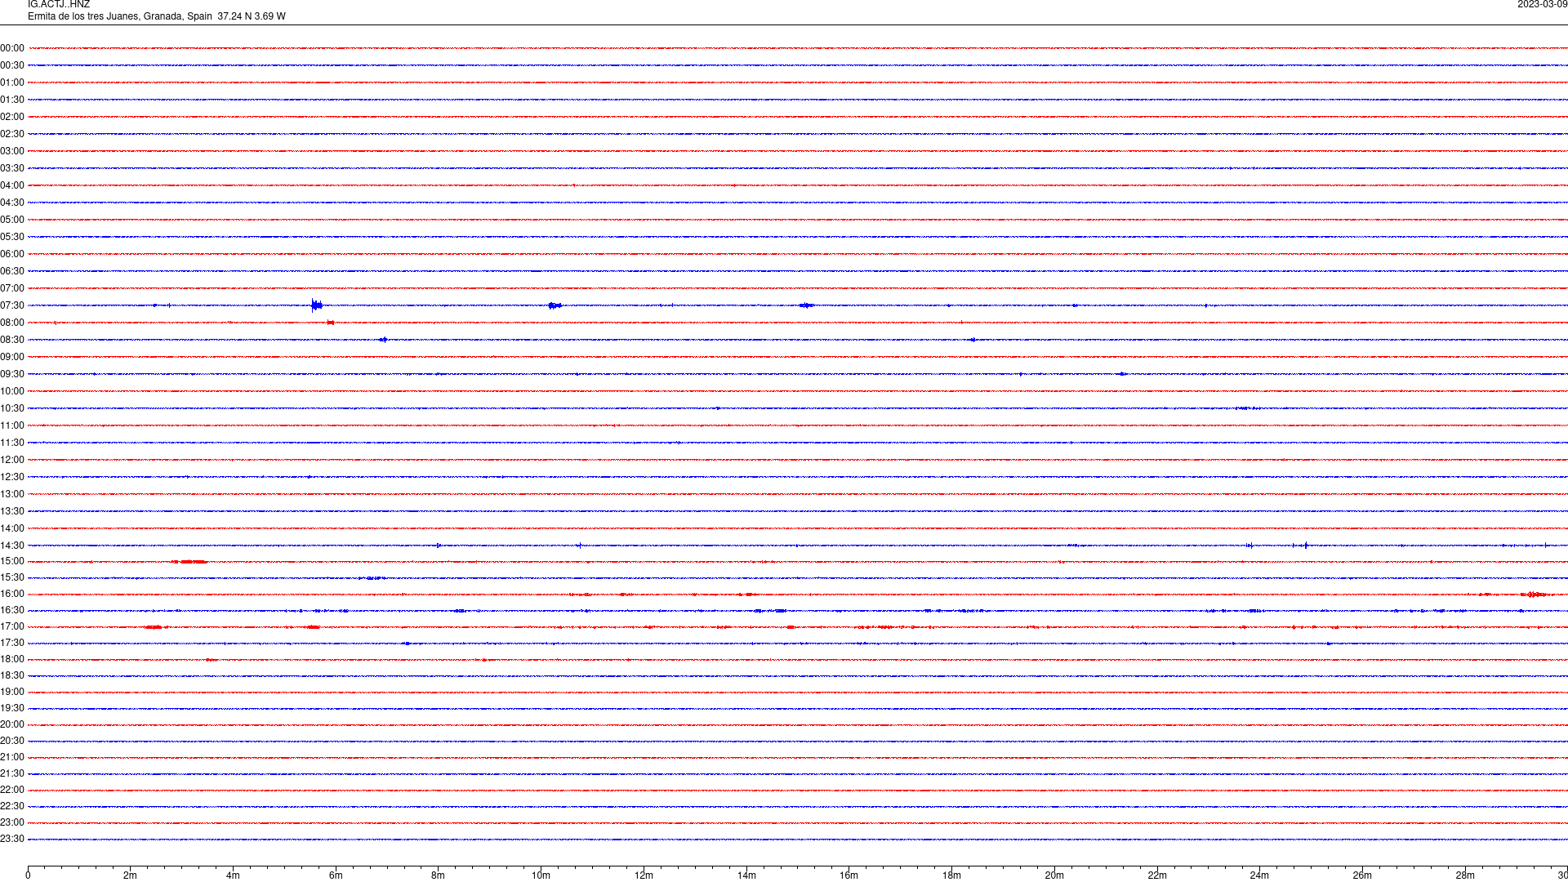The width and height of the screenshot is (1568, 882).
Task: Select the 14:30 row time label
Action: point(12,546)
